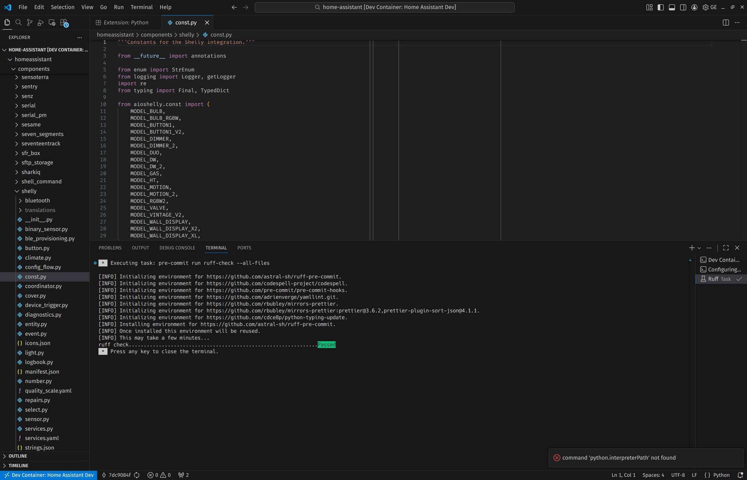Viewport: 747px width, 480px height.
Task: Split the editor to the right
Action: pyautogui.click(x=726, y=23)
